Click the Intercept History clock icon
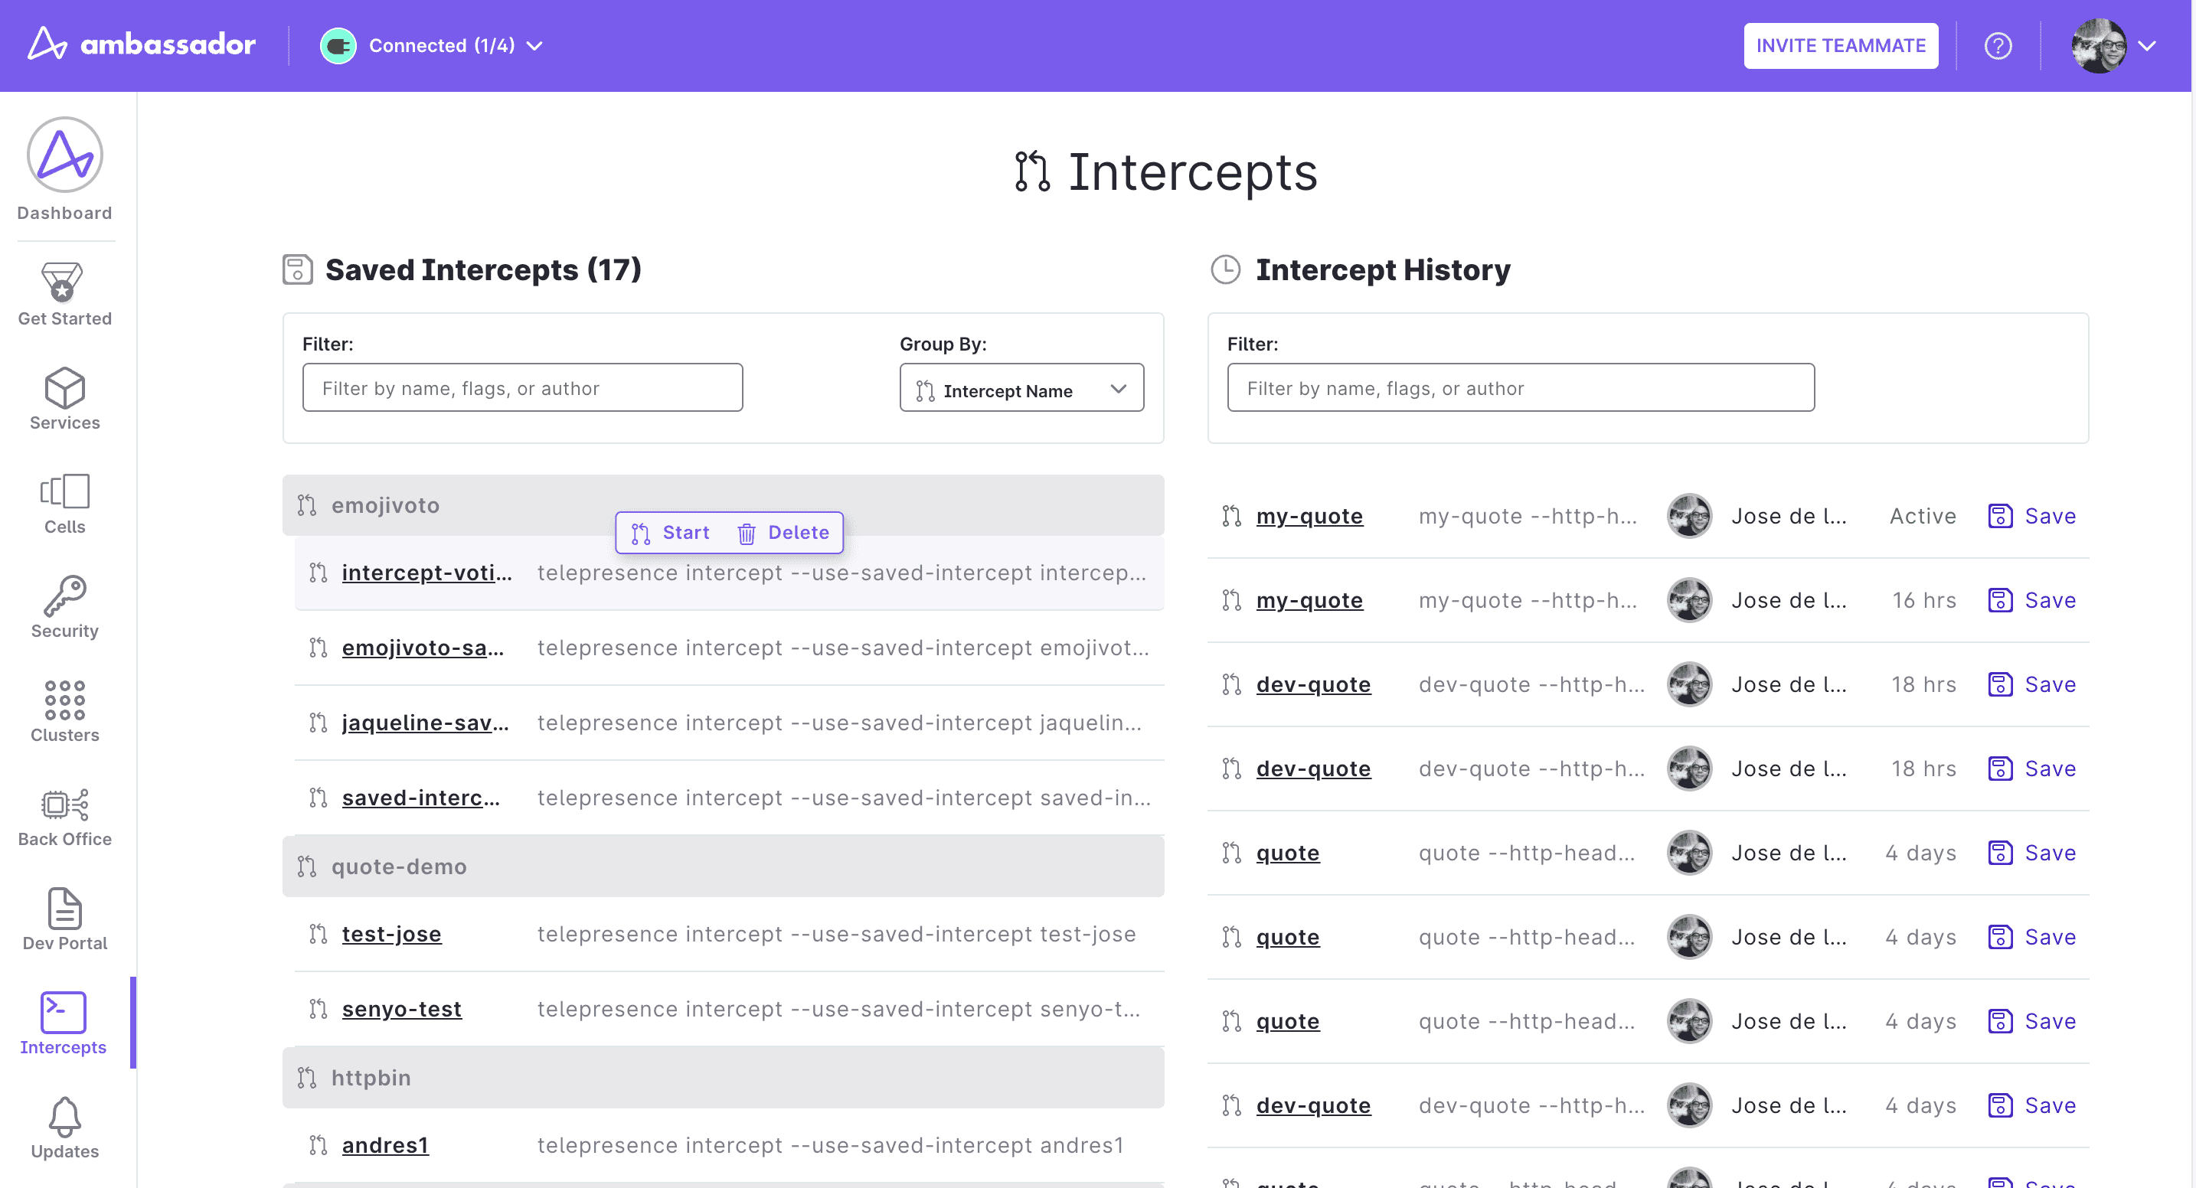2196x1188 pixels. 1226,269
